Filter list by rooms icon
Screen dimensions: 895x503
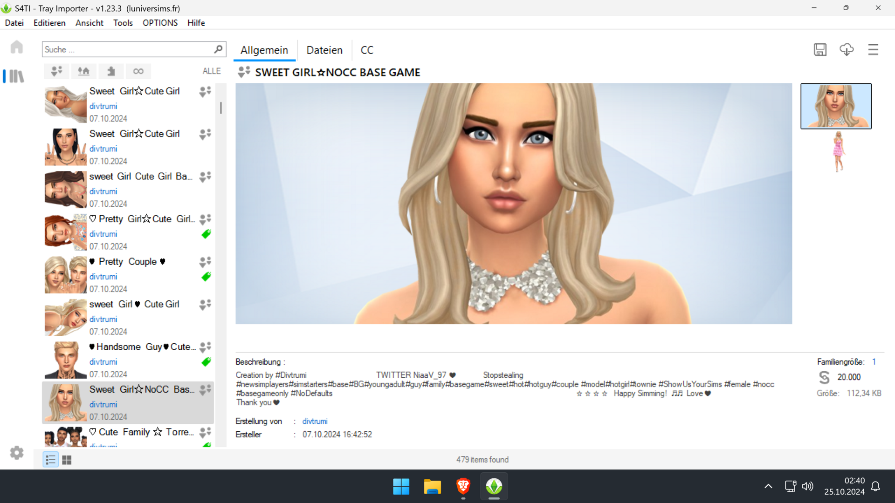[111, 71]
